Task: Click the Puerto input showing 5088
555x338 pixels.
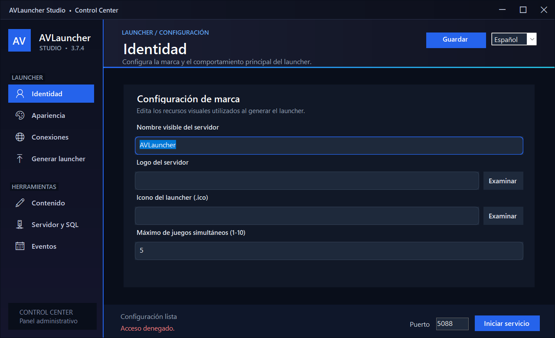Action: 452,324
